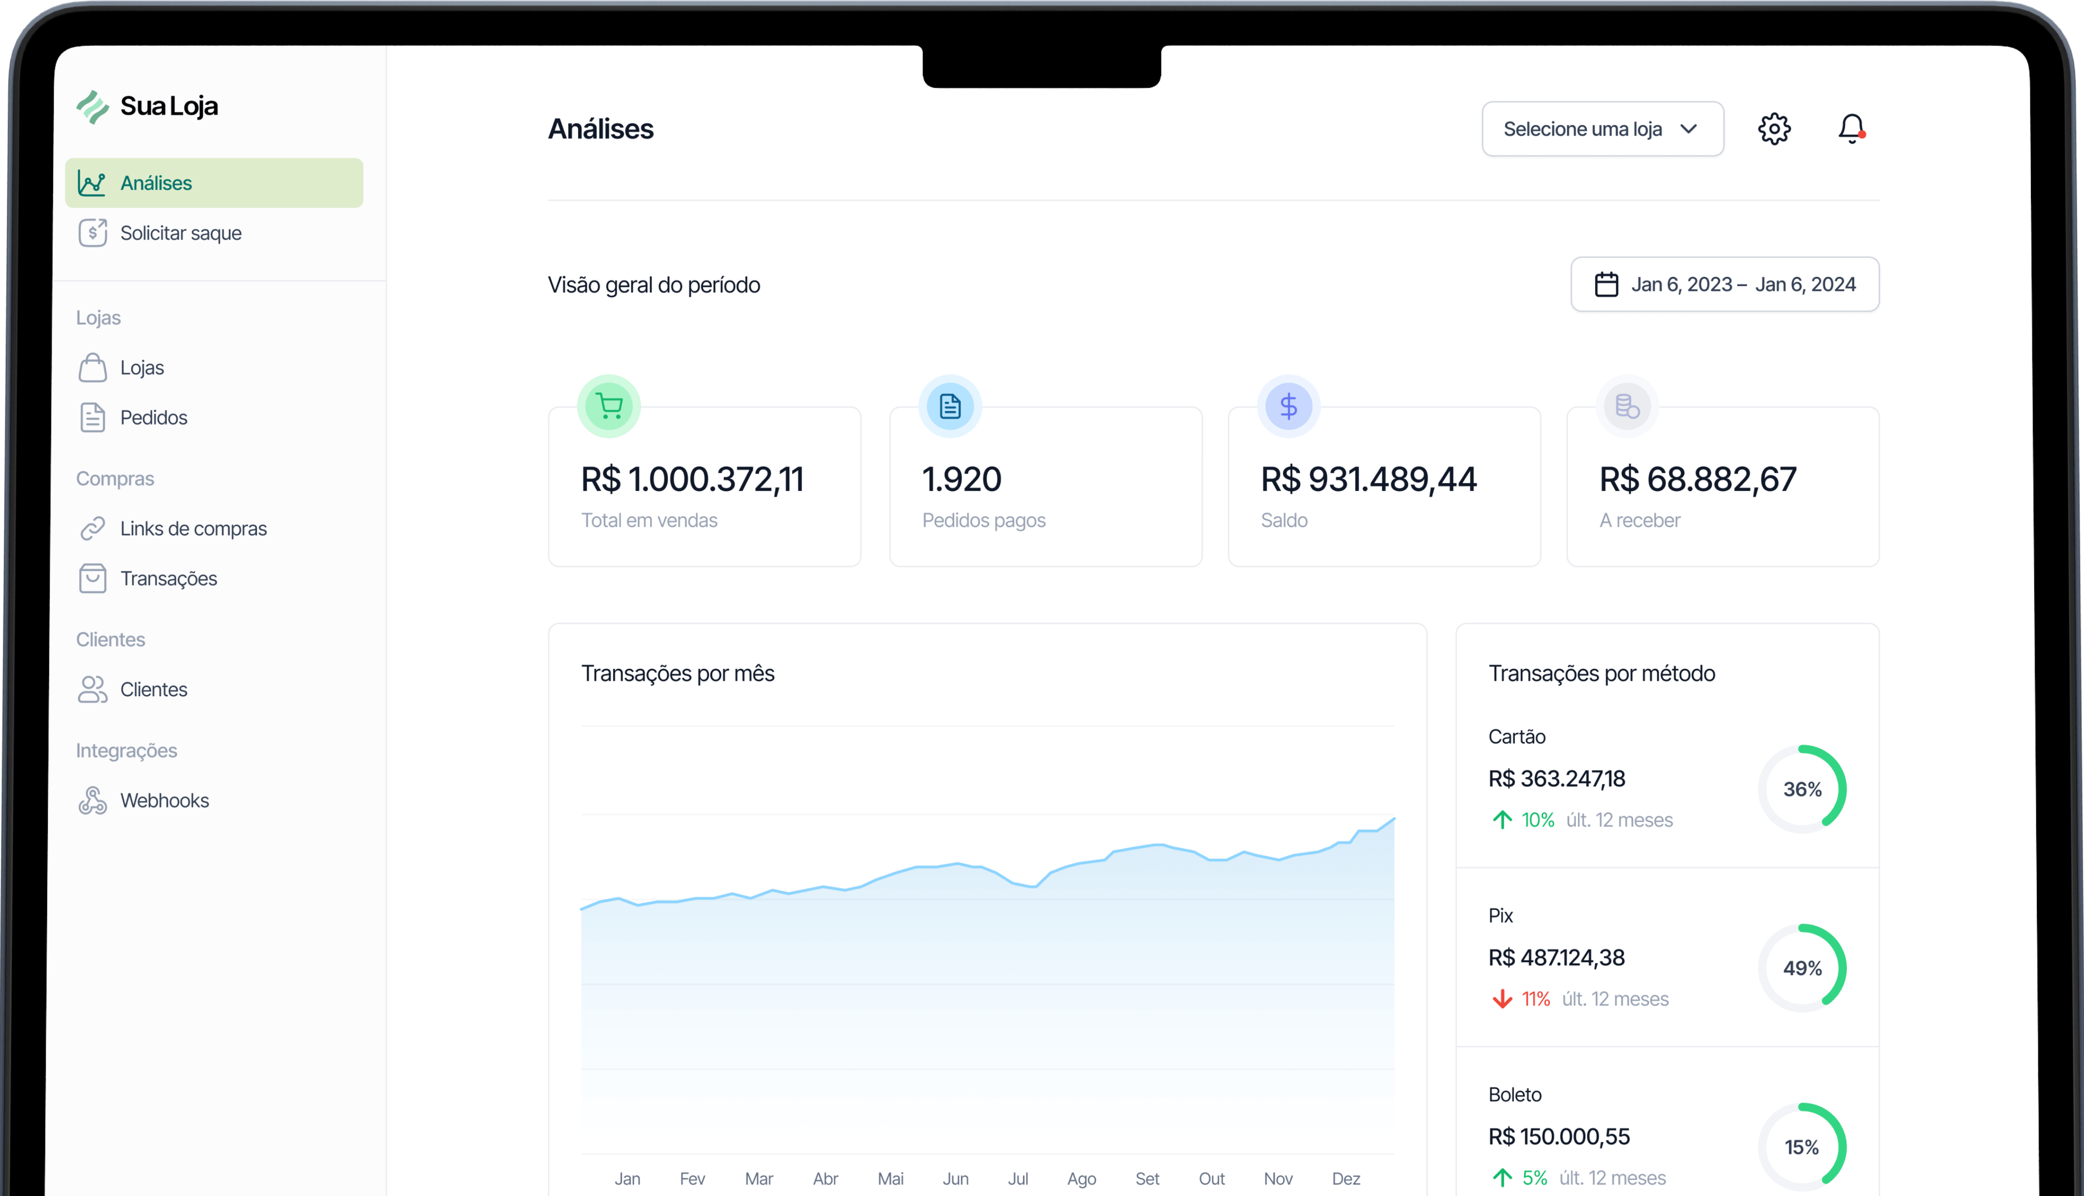Open Pedidos menu item
This screenshot has width=2084, height=1196.
pos(214,417)
